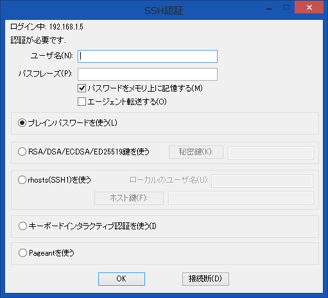Screen dimensions: 328x298
Task: Click the ローカルのユーザ名 input field
Action: click(x=263, y=181)
